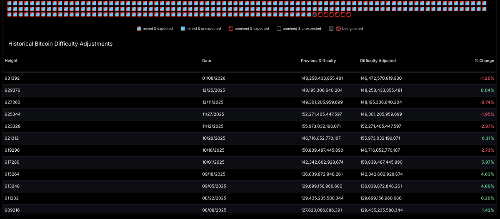The image size is (500, 219).
Task: Sort by % Change column header
Action: point(484,61)
